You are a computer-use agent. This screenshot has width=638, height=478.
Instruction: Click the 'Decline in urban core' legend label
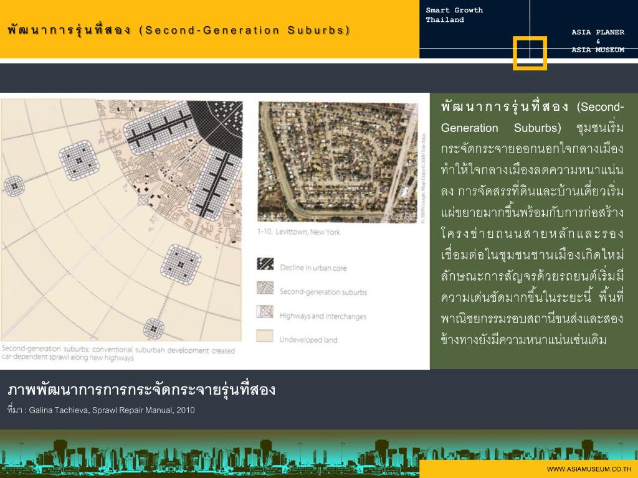tap(313, 268)
